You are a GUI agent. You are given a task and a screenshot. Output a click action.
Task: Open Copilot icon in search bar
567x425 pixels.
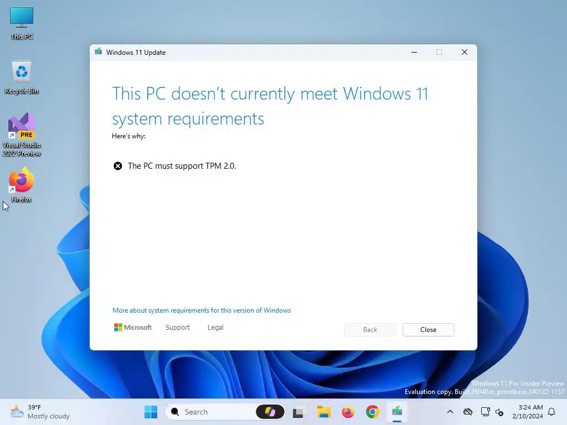point(270,412)
